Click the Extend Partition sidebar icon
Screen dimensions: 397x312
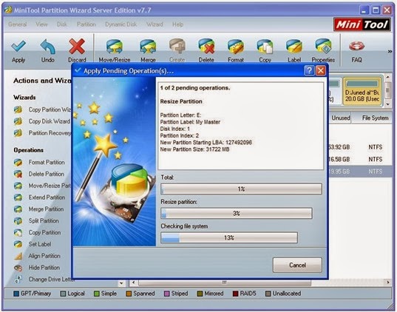(18, 197)
